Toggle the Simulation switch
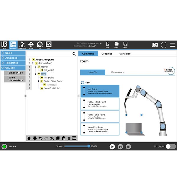Screen dimensions: 177x191 tap(171, 146)
